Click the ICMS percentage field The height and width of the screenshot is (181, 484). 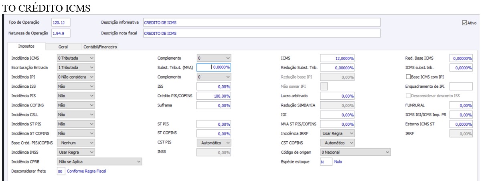337,58
